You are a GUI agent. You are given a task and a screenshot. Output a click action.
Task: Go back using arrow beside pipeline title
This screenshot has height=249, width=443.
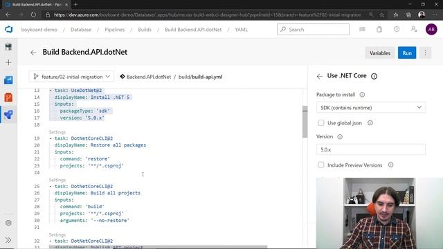pos(33,53)
